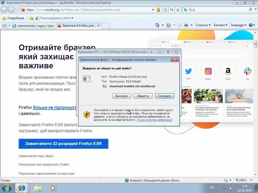Click the Home page icon
This screenshot has height=193, width=258.
tap(157, 25)
